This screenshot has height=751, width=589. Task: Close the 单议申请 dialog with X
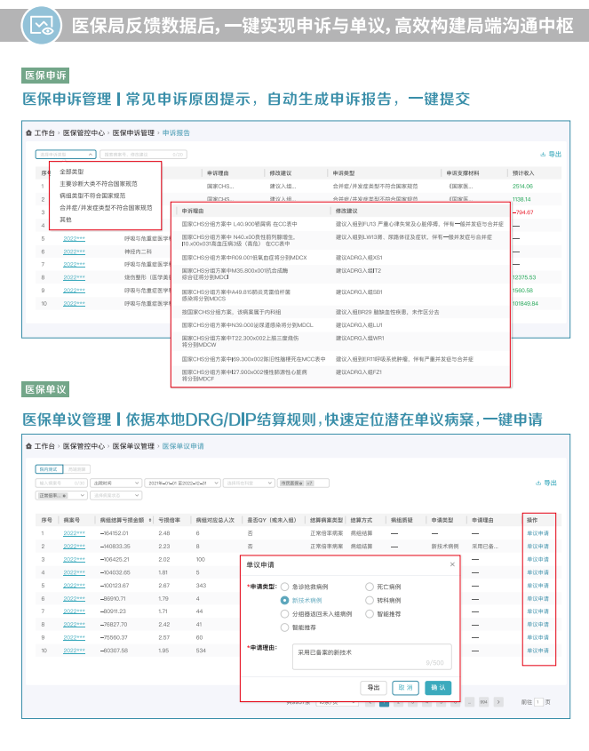(451, 563)
